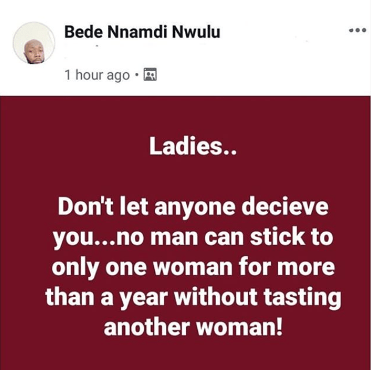Screen dimensions: 371x370
Task: Click the "1 hour ago" timestamp
Action: (x=97, y=75)
